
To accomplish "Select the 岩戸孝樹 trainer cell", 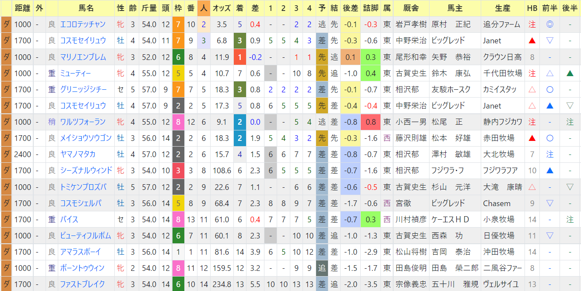I will tap(411, 25).
